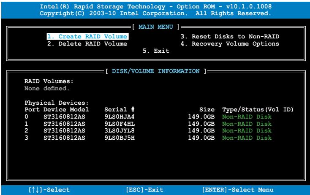Click the Intel Rapid Storage Technology title line

(x=155, y=6)
